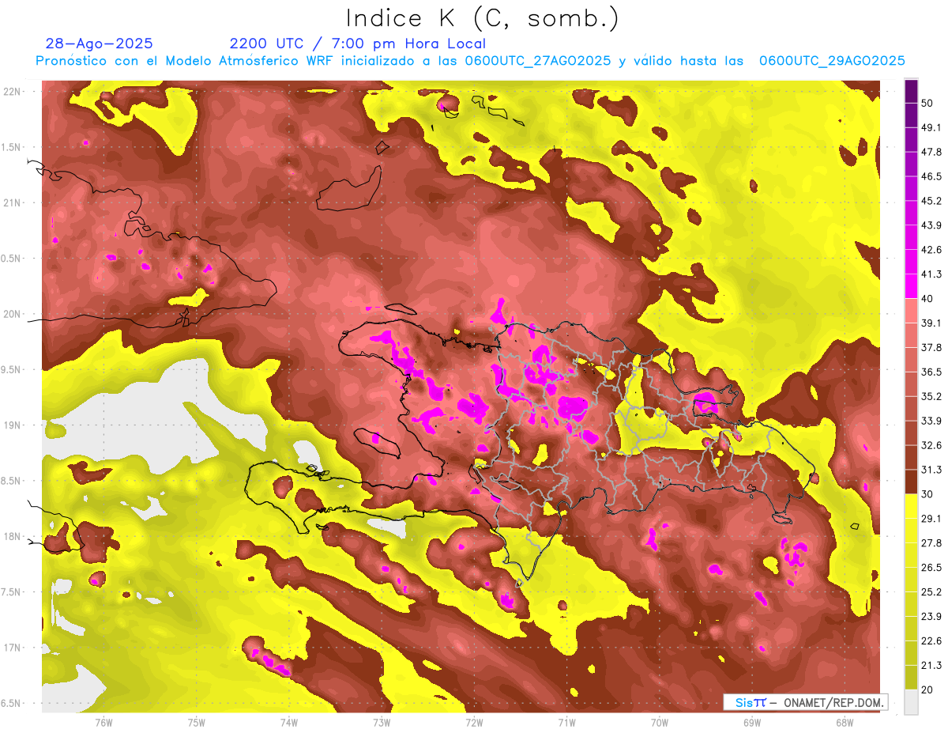Click legend value "43.9"
The width and height of the screenshot is (948, 733).
[931, 225]
